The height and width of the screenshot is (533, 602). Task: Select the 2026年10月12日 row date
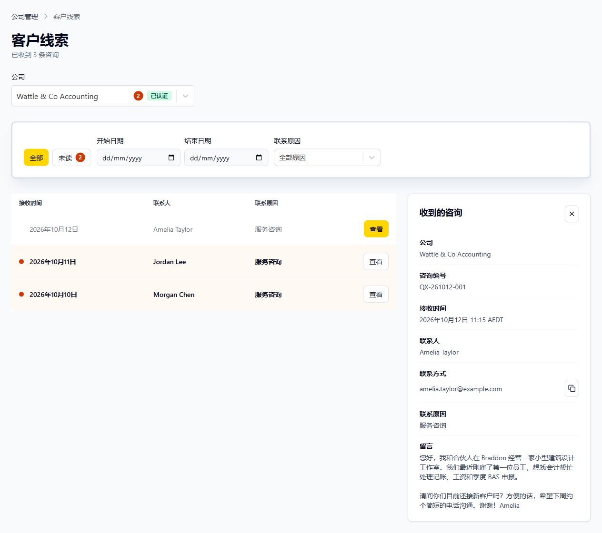pyautogui.click(x=54, y=229)
